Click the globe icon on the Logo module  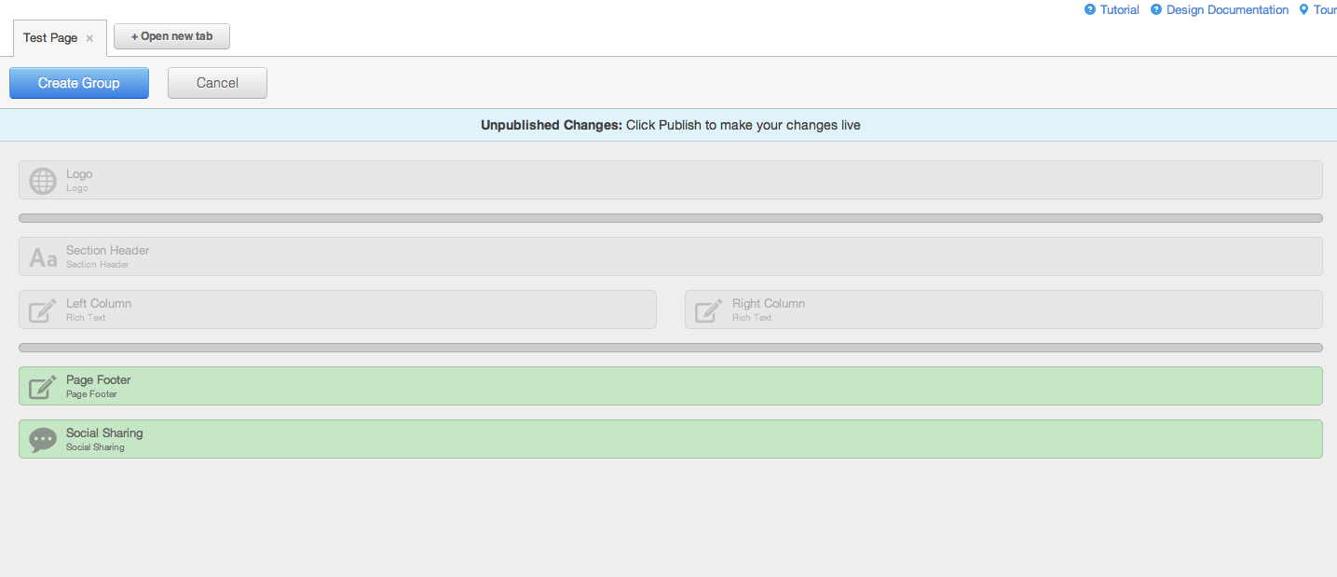pos(42,180)
